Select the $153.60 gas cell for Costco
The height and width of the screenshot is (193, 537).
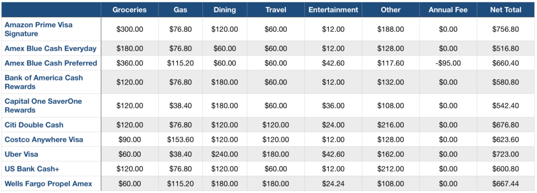(x=180, y=140)
